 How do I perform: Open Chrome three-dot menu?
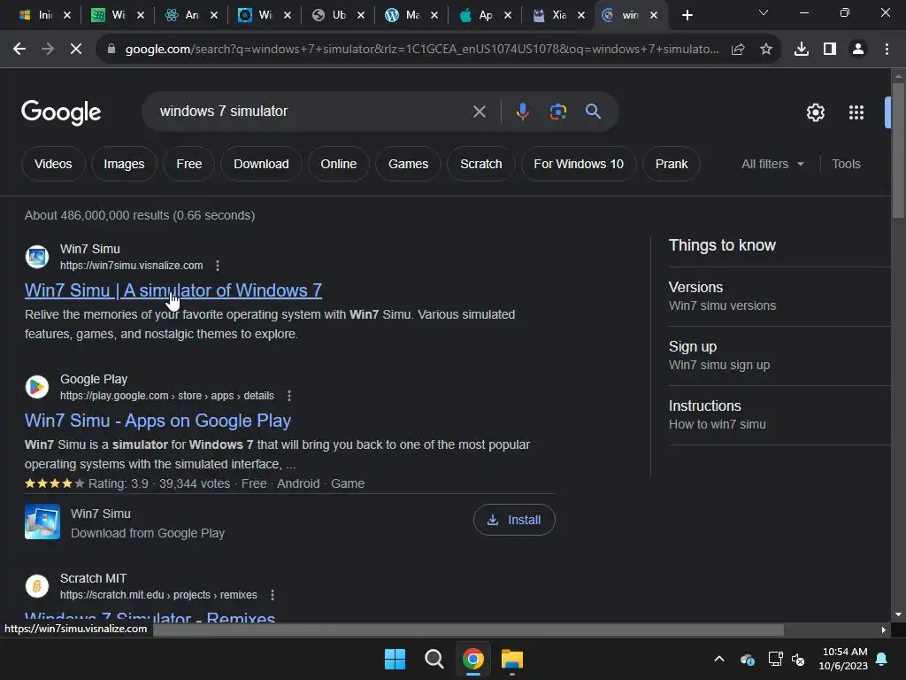pos(887,50)
